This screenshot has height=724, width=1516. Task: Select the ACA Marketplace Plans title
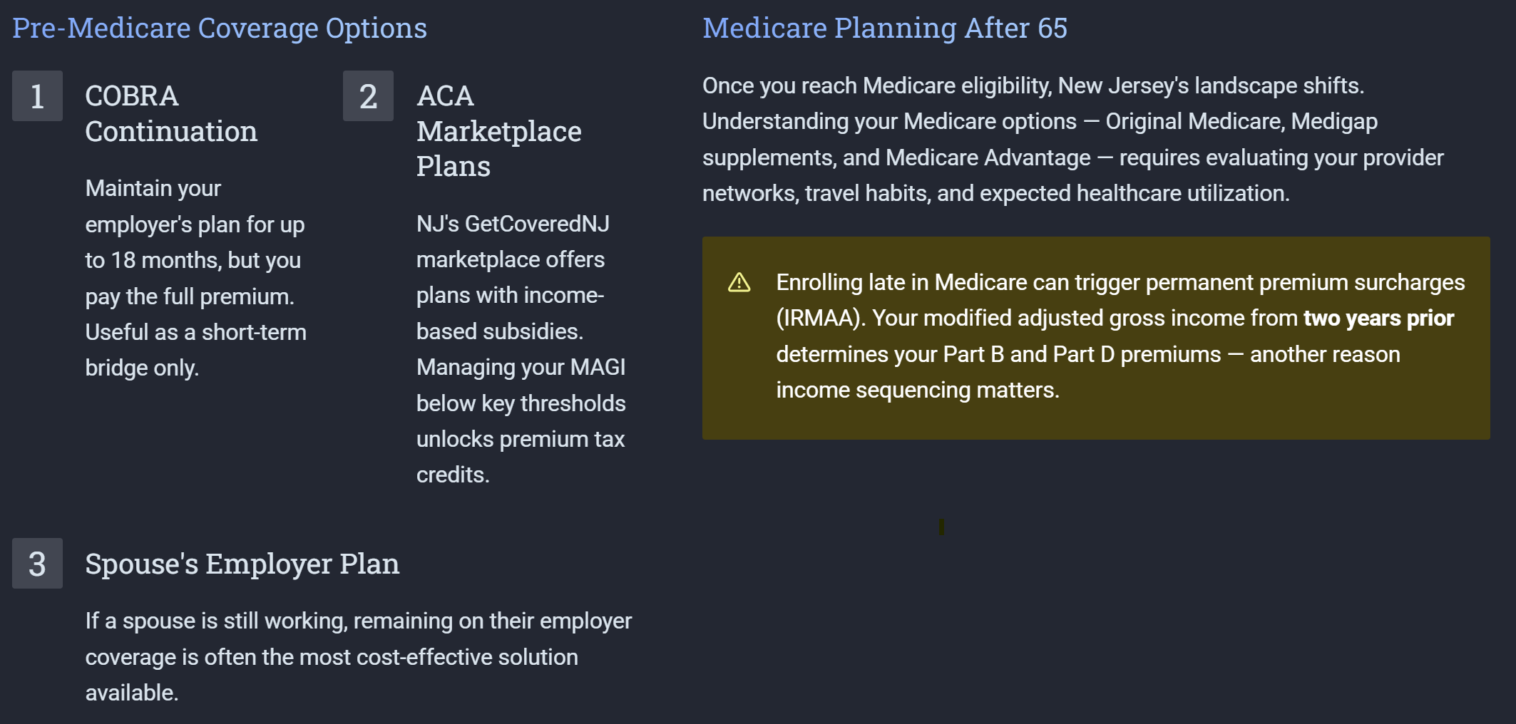498,131
